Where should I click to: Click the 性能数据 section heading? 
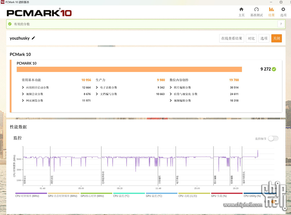[x=18, y=127]
